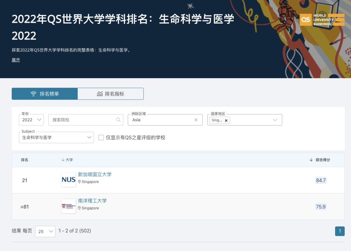Click the Nanyang Technological University logo
Image resolution: width=351 pixels, height=251 pixels.
point(69,206)
